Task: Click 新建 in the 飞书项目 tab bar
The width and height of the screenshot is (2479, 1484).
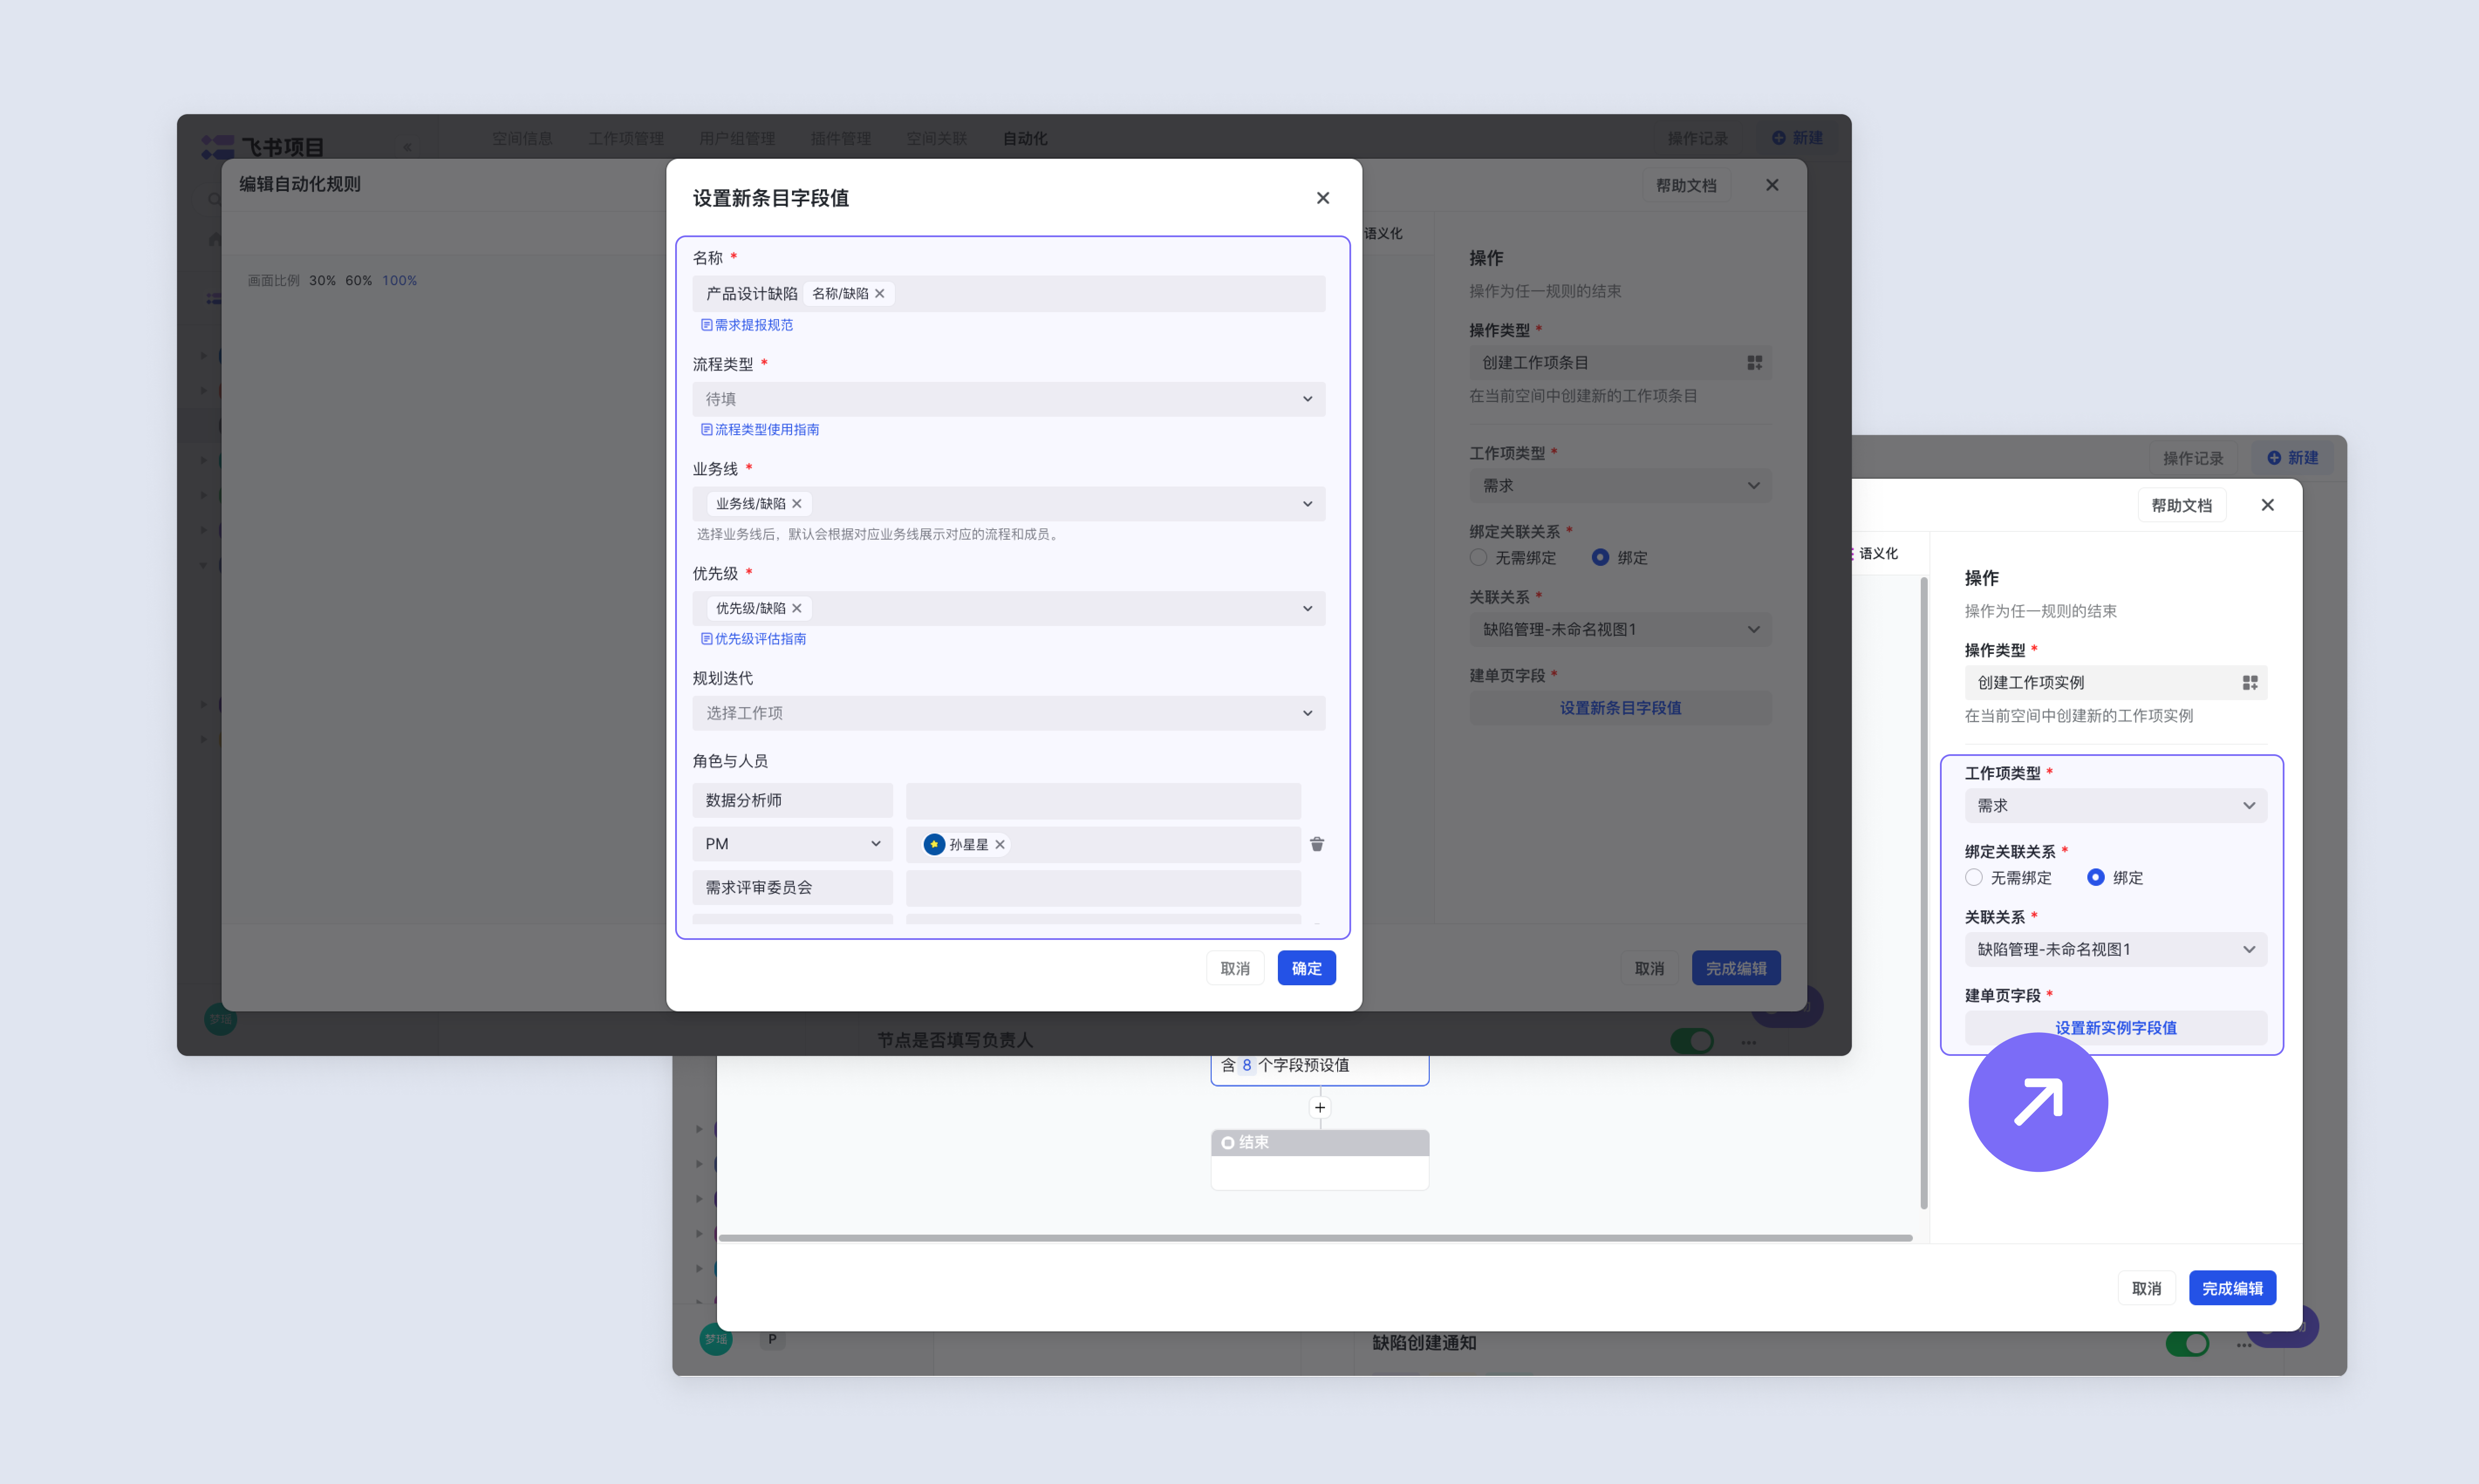Action: point(1798,138)
